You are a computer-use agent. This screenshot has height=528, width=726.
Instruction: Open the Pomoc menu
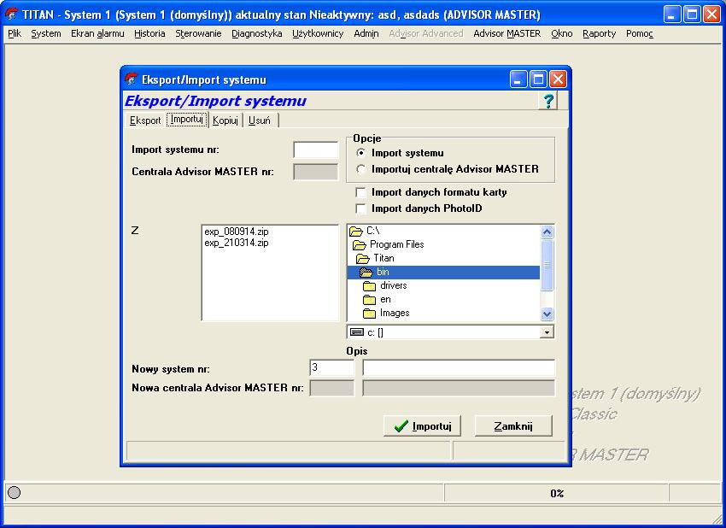point(640,33)
